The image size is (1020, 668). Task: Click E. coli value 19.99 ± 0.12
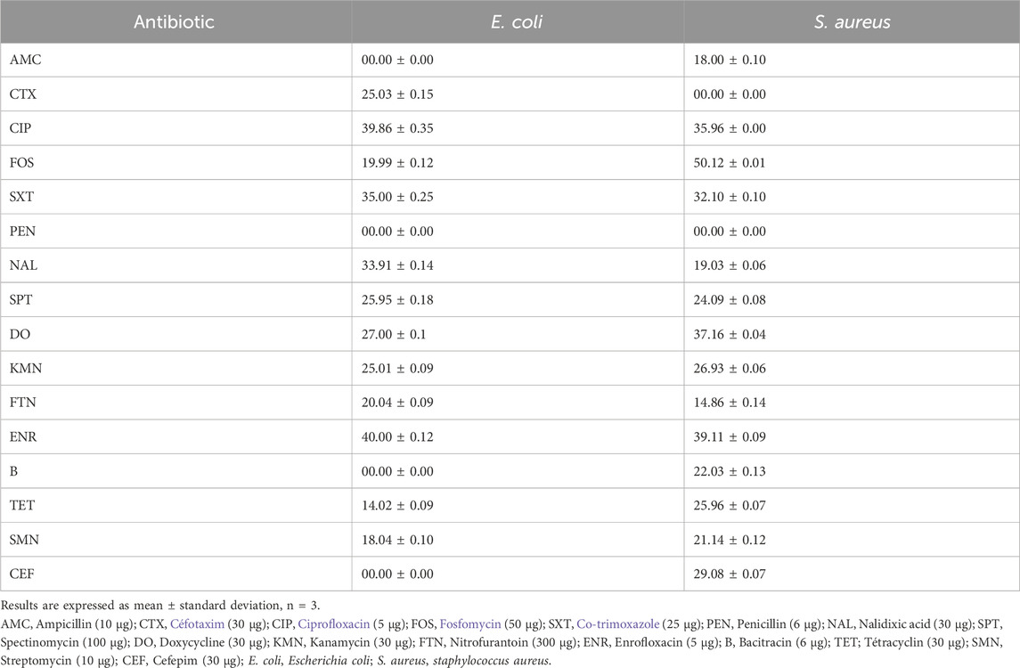tap(397, 163)
